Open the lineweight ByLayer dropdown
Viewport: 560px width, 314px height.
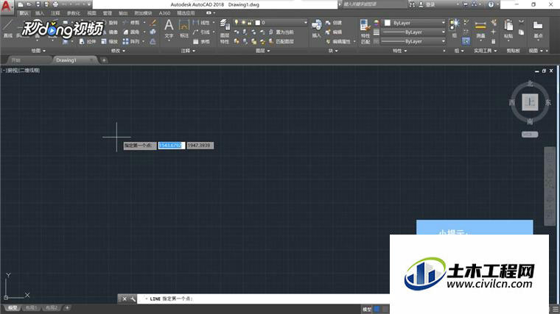[x=414, y=32]
